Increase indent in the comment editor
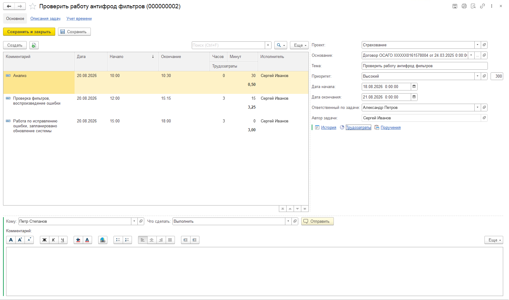 tap(186, 240)
